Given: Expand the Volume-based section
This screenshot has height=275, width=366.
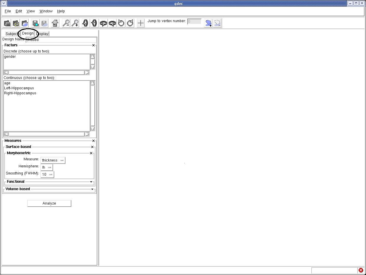Looking at the screenshot, I should [x=92, y=189].
